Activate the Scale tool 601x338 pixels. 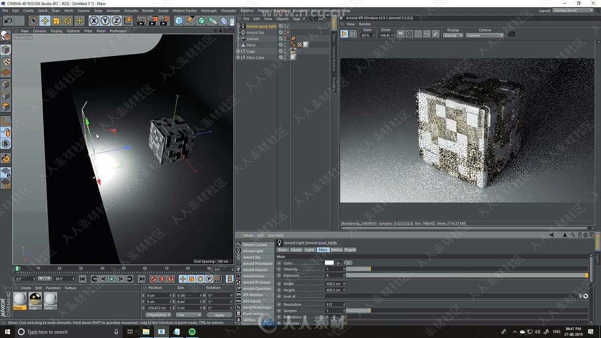56,21
